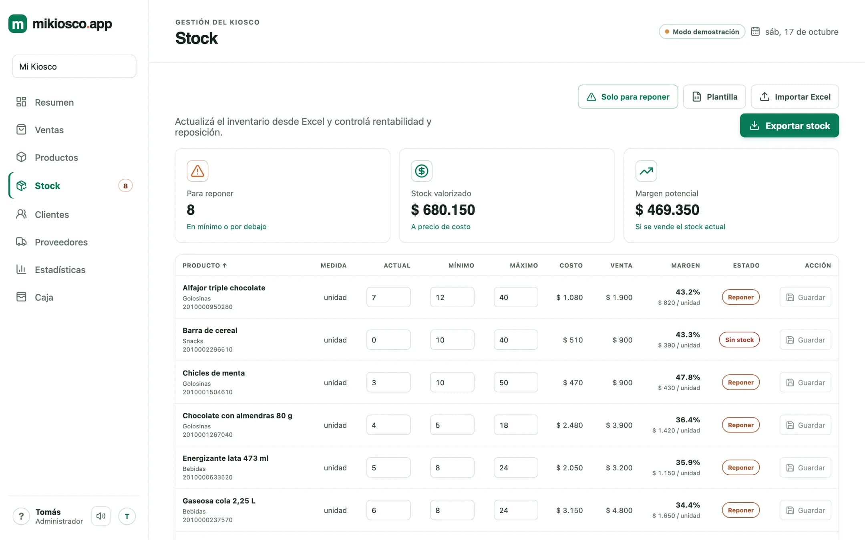Screen dimensions: 865x540
Task: Toggle the Solo para reponer filter
Action: tap(628, 96)
